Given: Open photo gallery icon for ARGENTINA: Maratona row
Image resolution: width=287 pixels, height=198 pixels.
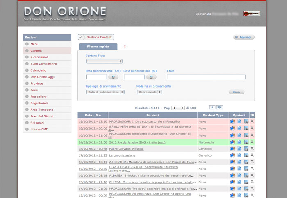Looking at the screenshot, I should pos(232,162).
